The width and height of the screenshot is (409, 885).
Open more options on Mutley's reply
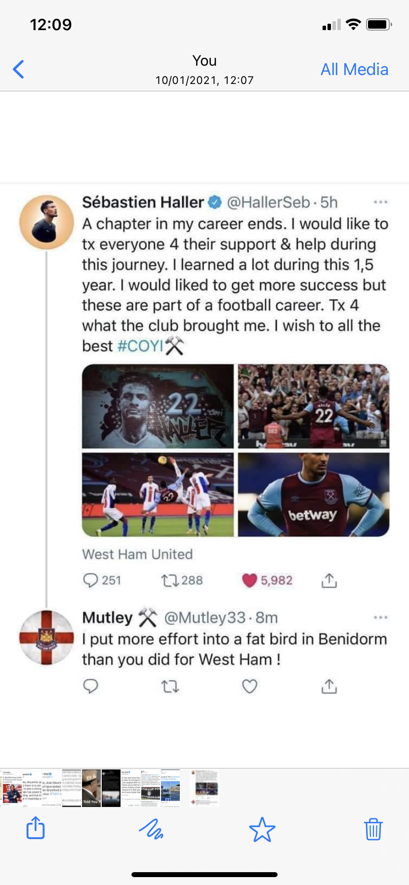pos(380,617)
